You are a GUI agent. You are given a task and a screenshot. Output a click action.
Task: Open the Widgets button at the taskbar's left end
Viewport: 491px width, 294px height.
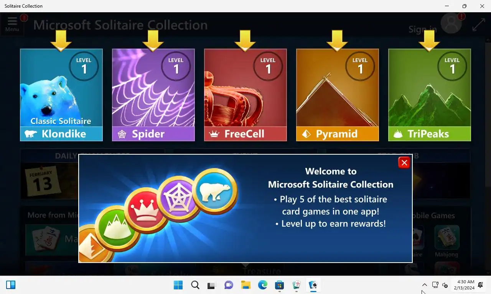tap(11, 285)
